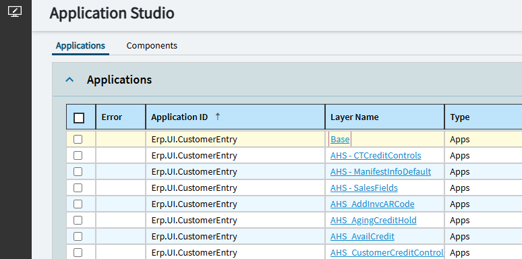Image resolution: width=522 pixels, height=259 pixels.
Task: Check the box for AHS_AddInvcARCode row
Action: tap(78, 204)
